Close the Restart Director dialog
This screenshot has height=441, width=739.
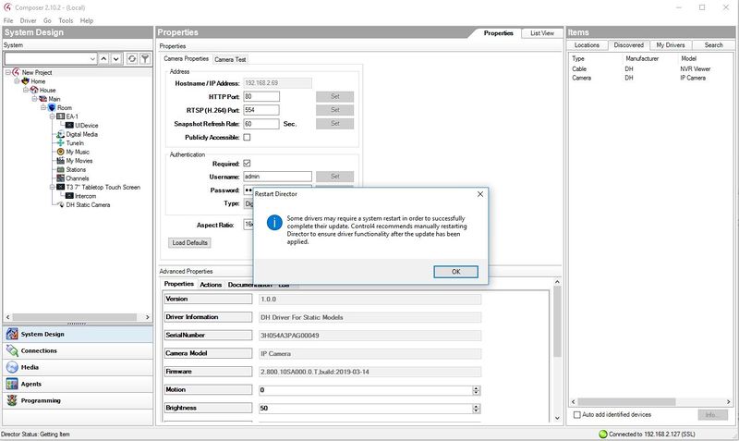click(480, 194)
